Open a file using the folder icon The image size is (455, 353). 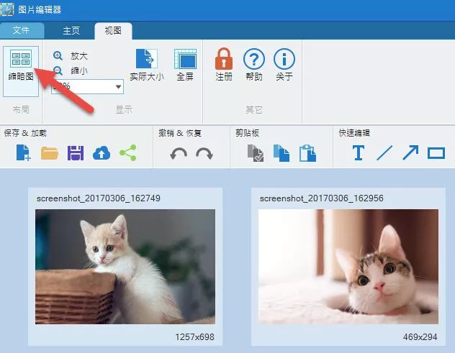coord(50,153)
